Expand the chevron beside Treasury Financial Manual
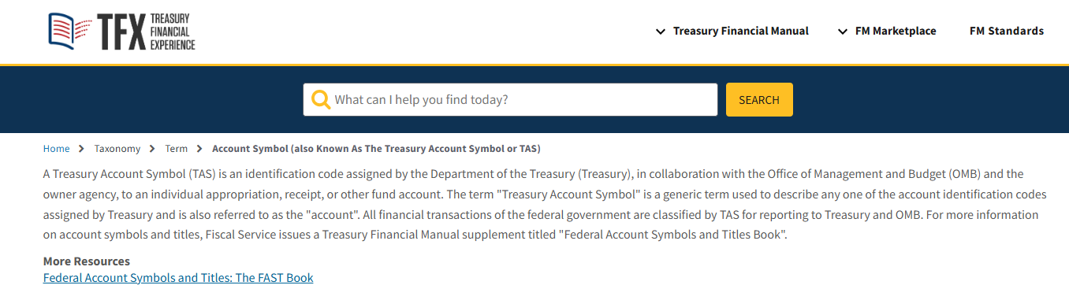 pyautogui.click(x=661, y=31)
